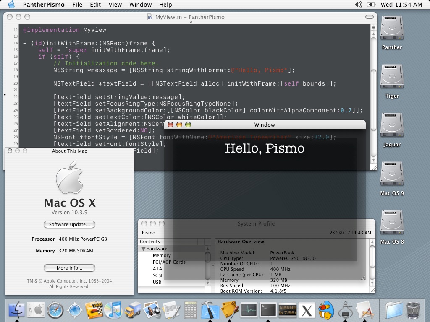The image size is (430, 322).
Task: Open iTunes from the Dock
Action: (113, 310)
